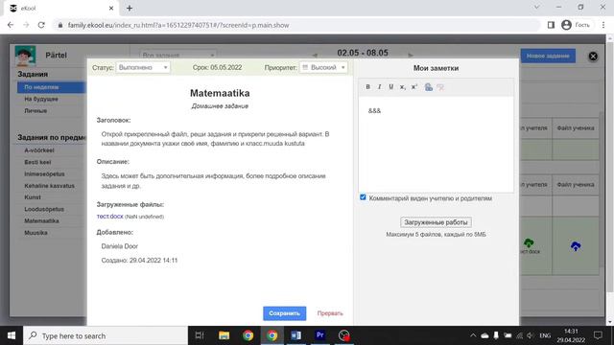Apply underline formatting in notes editor
The height and width of the screenshot is (345, 614).
click(390, 87)
